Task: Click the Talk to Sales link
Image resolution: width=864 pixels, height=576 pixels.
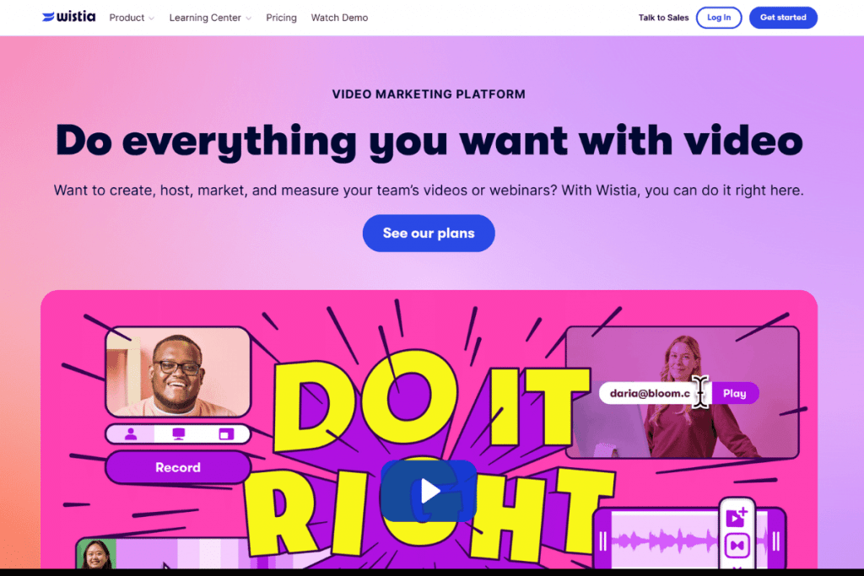Action: point(663,18)
